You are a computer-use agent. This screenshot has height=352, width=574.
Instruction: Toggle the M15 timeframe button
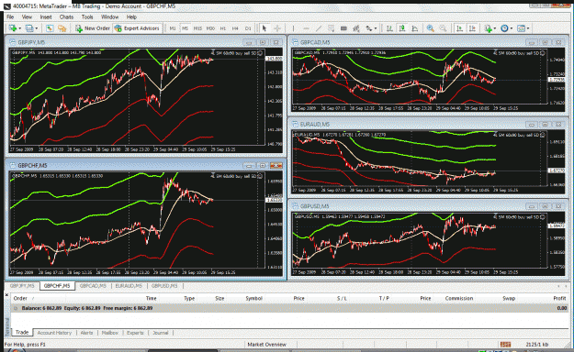(x=197, y=28)
